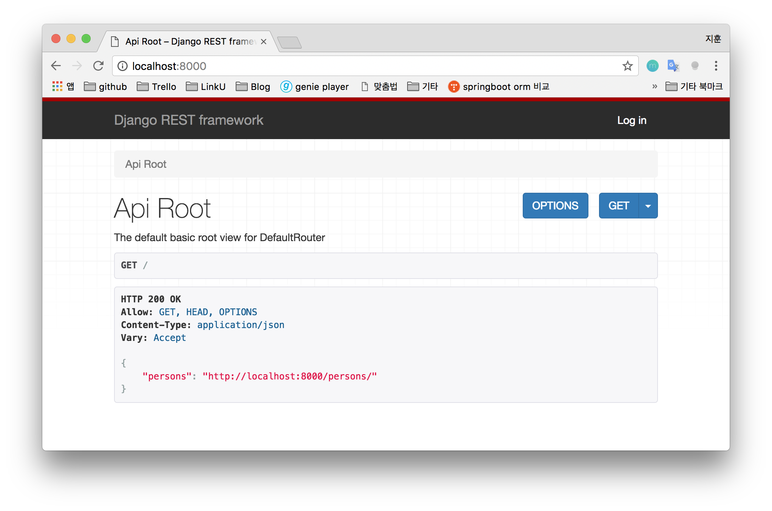This screenshot has height=511, width=772.
Task: Open the 맞춤법 bookmark
Action: click(x=379, y=87)
